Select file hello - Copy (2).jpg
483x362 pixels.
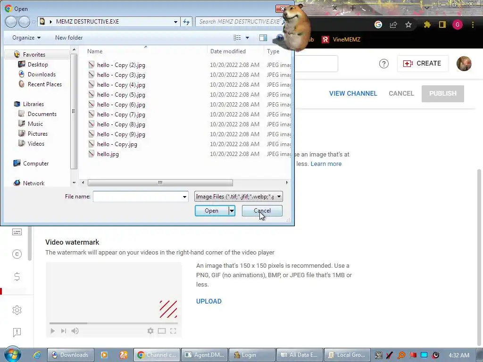[121, 65]
